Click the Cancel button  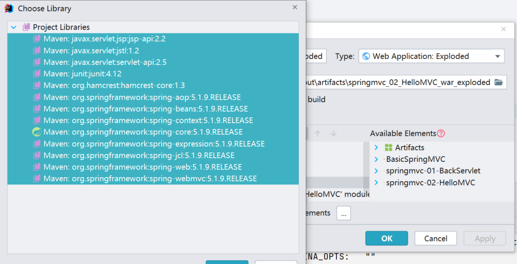click(436, 238)
